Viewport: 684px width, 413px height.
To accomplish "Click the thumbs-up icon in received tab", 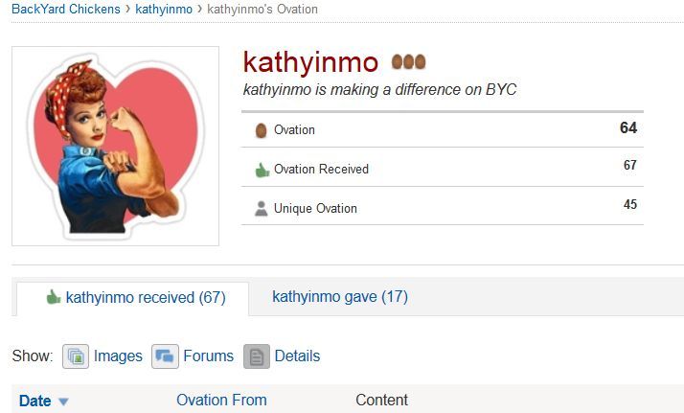I will 54,297.
